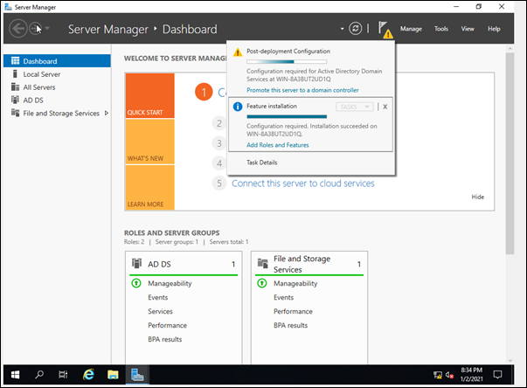
Task: Click Server Manager taskbar icon
Action: (137, 375)
